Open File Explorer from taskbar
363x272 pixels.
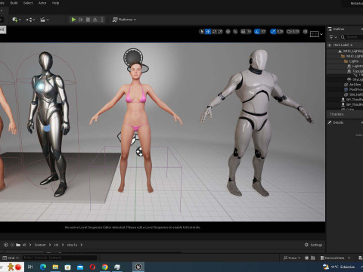(55, 267)
